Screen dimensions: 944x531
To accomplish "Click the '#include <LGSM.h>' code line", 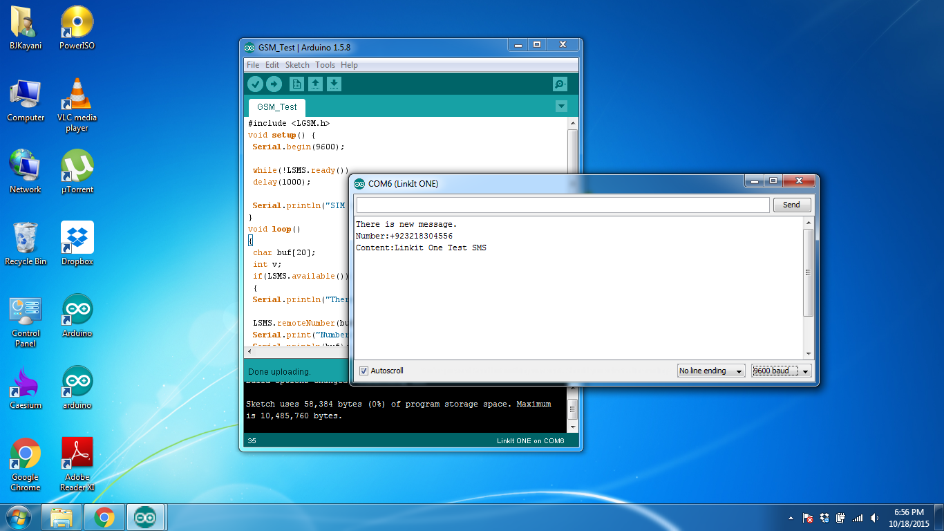I will (x=289, y=123).
